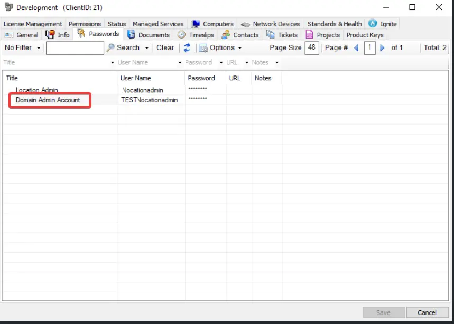This screenshot has width=454, height=324.
Task: Sort by the User Name column header
Action: 136,78
